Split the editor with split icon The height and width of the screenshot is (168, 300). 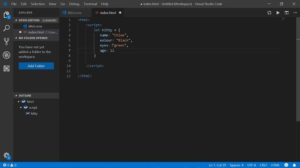(x=286, y=13)
